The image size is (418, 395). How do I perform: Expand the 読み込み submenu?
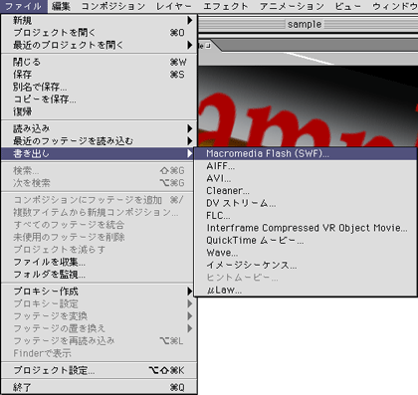pos(99,128)
